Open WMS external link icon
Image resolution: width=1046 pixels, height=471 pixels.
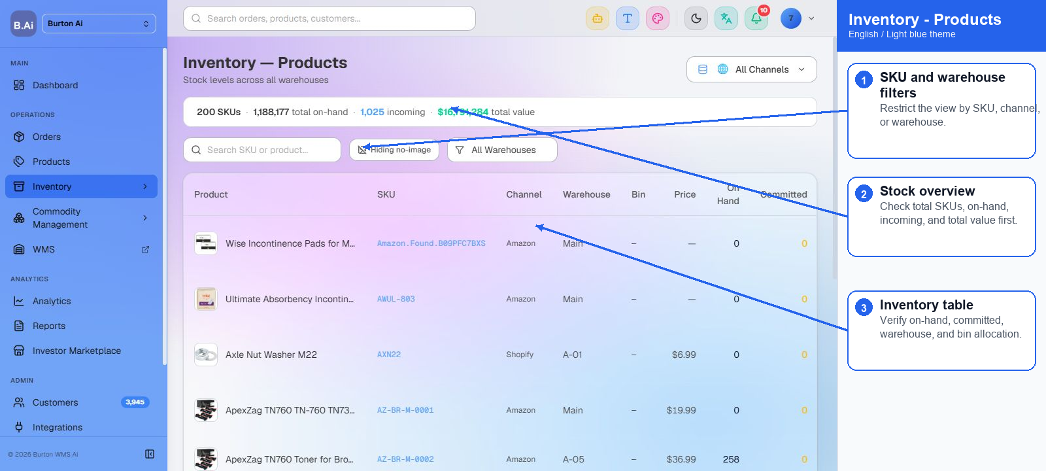[145, 249]
